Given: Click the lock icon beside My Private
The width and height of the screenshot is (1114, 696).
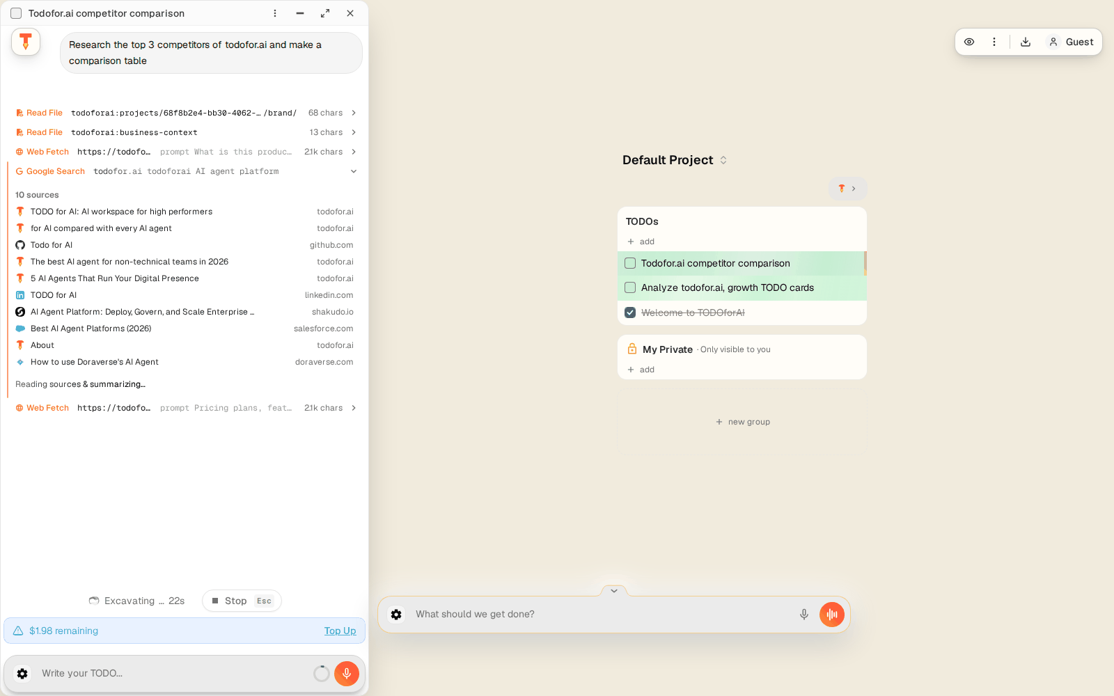Looking at the screenshot, I should point(632,349).
